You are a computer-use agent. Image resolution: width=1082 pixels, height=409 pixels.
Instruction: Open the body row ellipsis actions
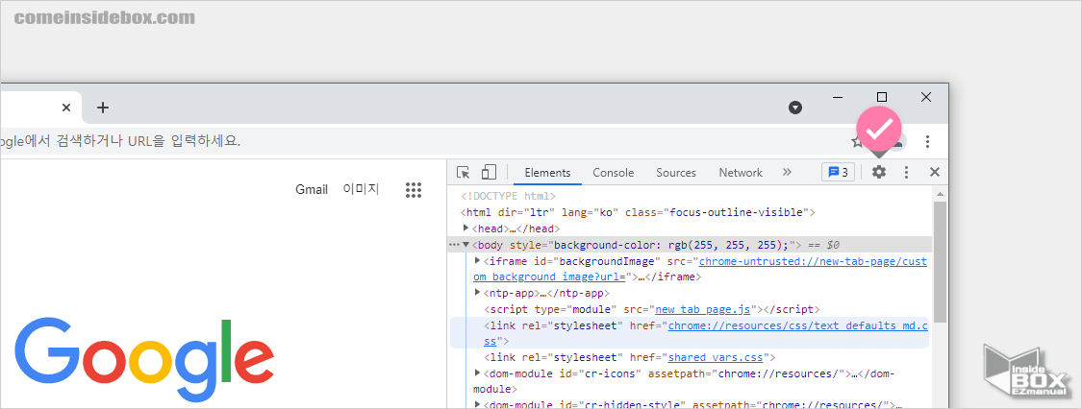(453, 245)
